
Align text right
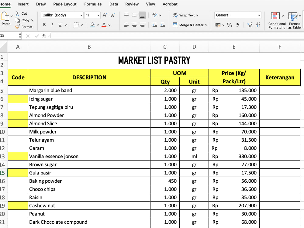[x=142, y=25]
